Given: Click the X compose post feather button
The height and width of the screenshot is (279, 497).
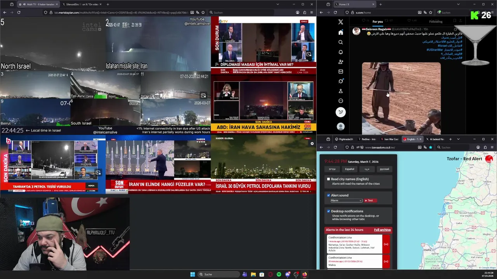Looking at the screenshot, I should [x=341, y=112].
